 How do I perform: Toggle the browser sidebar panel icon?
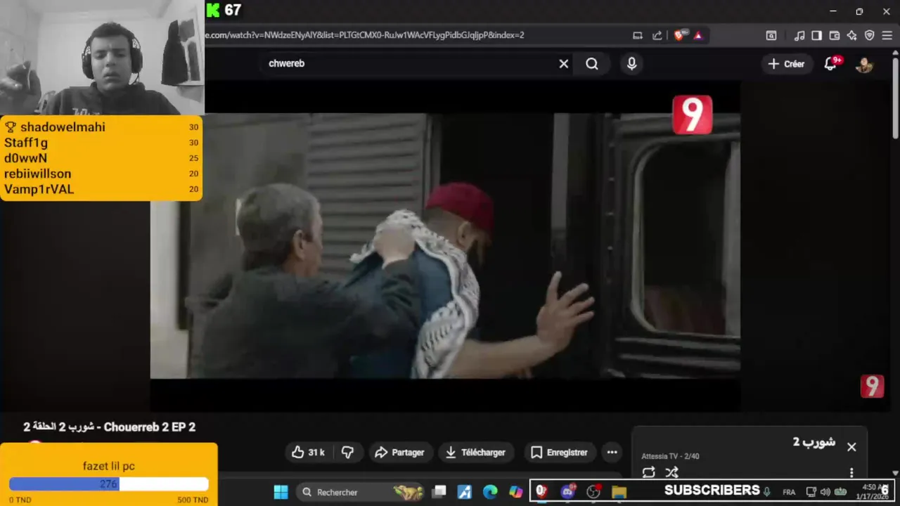coord(816,35)
